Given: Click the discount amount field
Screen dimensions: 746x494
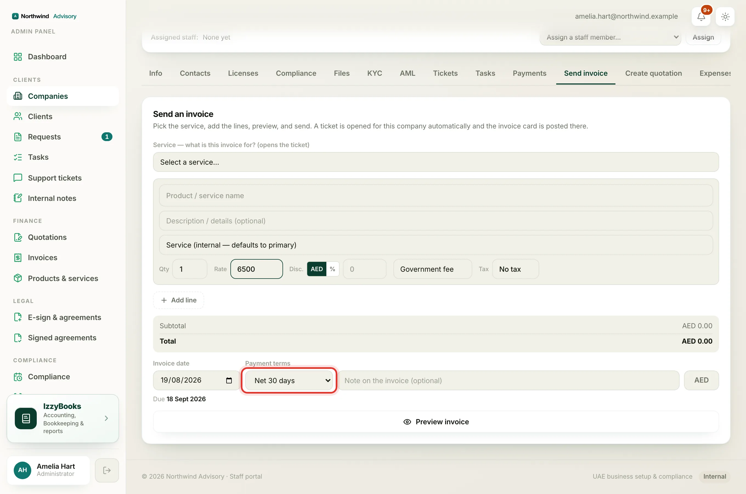Looking at the screenshot, I should point(364,269).
